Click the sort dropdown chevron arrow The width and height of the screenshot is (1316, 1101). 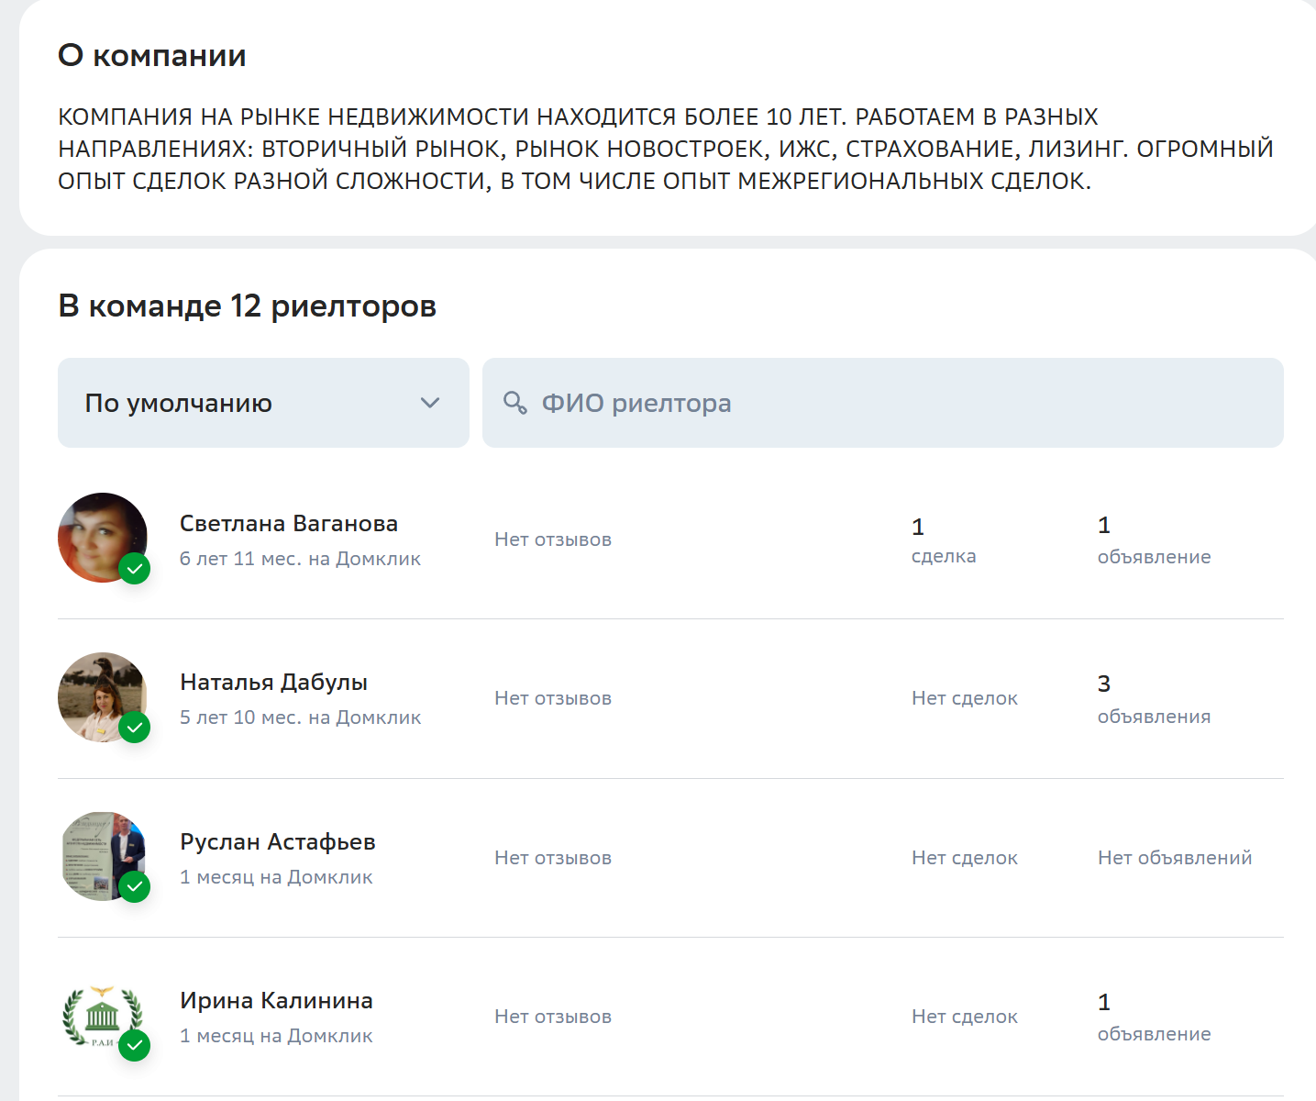click(430, 403)
